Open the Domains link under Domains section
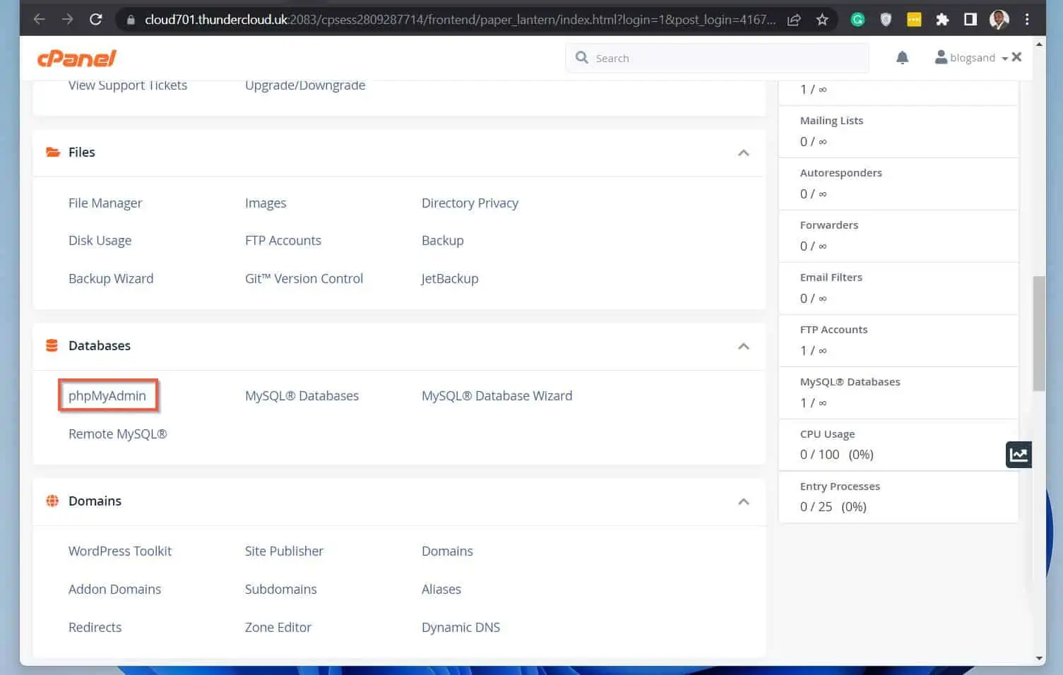 point(447,551)
